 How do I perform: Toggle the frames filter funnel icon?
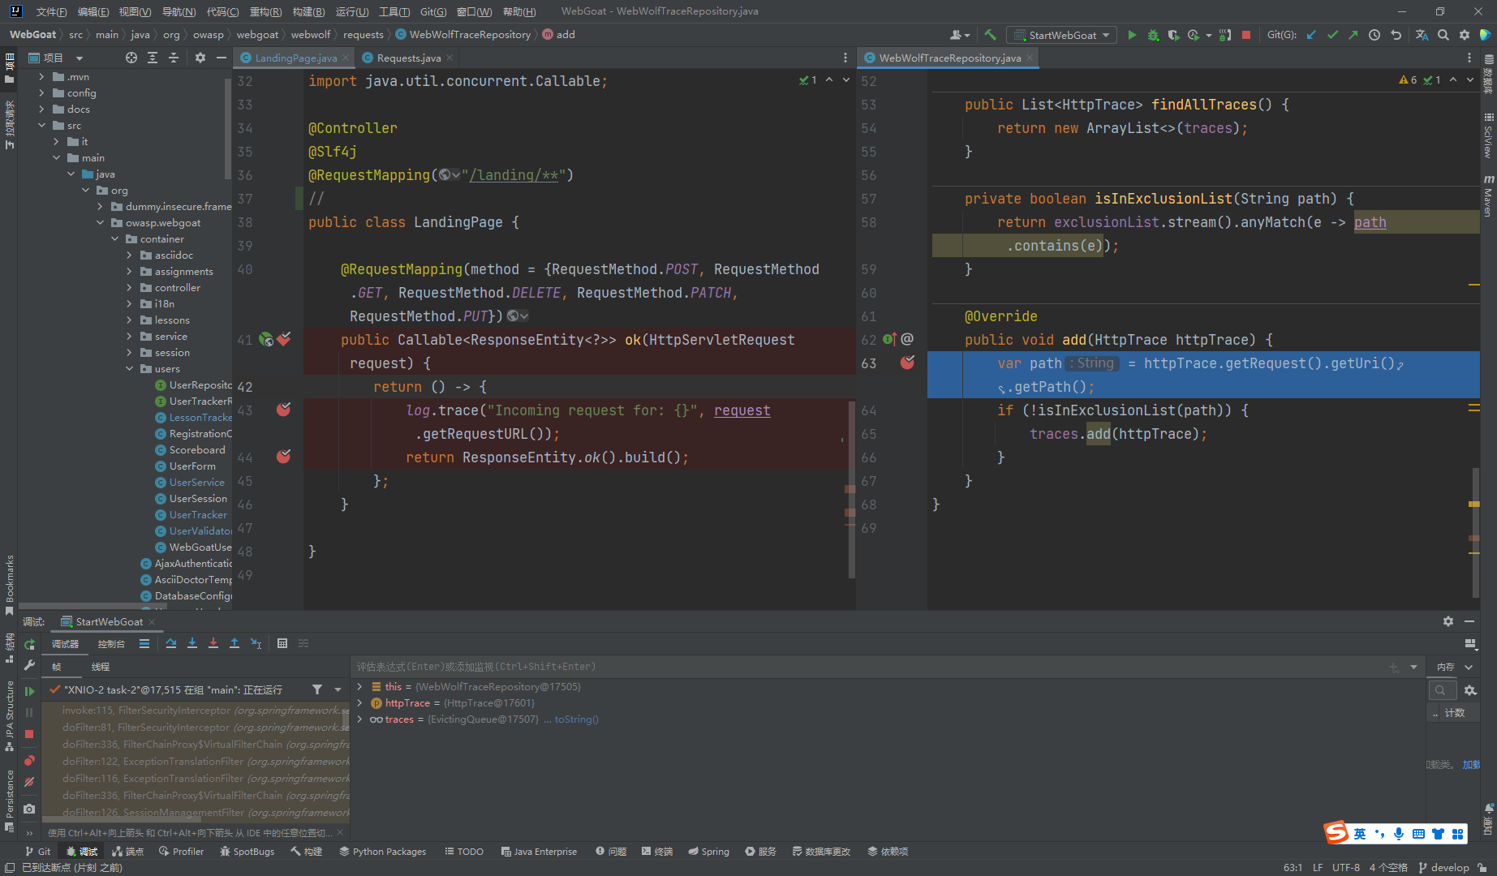[317, 689]
